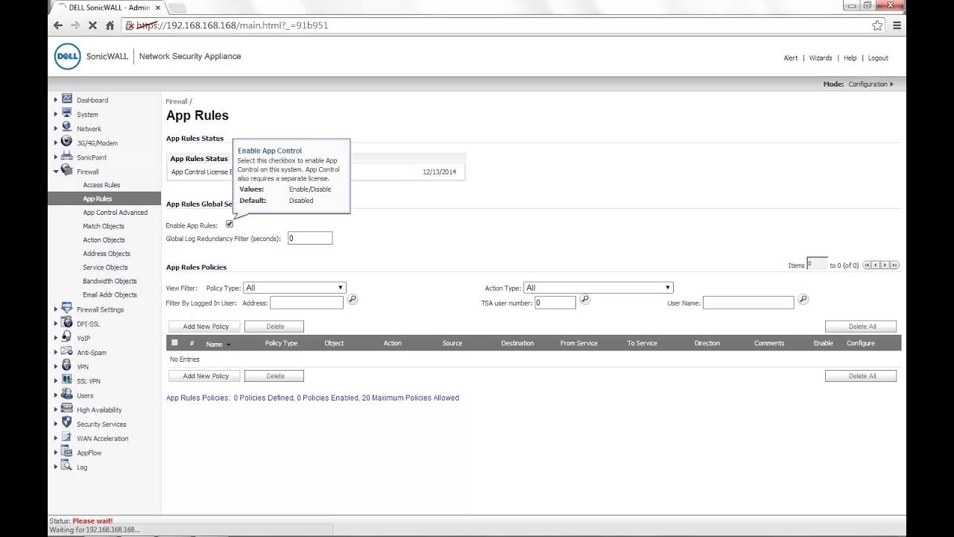This screenshot has width=954, height=537.
Task: Click the VPN icon in sidebar
Action: pos(67,366)
